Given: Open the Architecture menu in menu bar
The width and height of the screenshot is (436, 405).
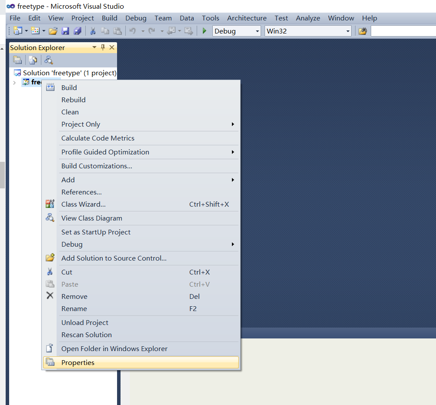Looking at the screenshot, I should pyautogui.click(x=247, y=18).
